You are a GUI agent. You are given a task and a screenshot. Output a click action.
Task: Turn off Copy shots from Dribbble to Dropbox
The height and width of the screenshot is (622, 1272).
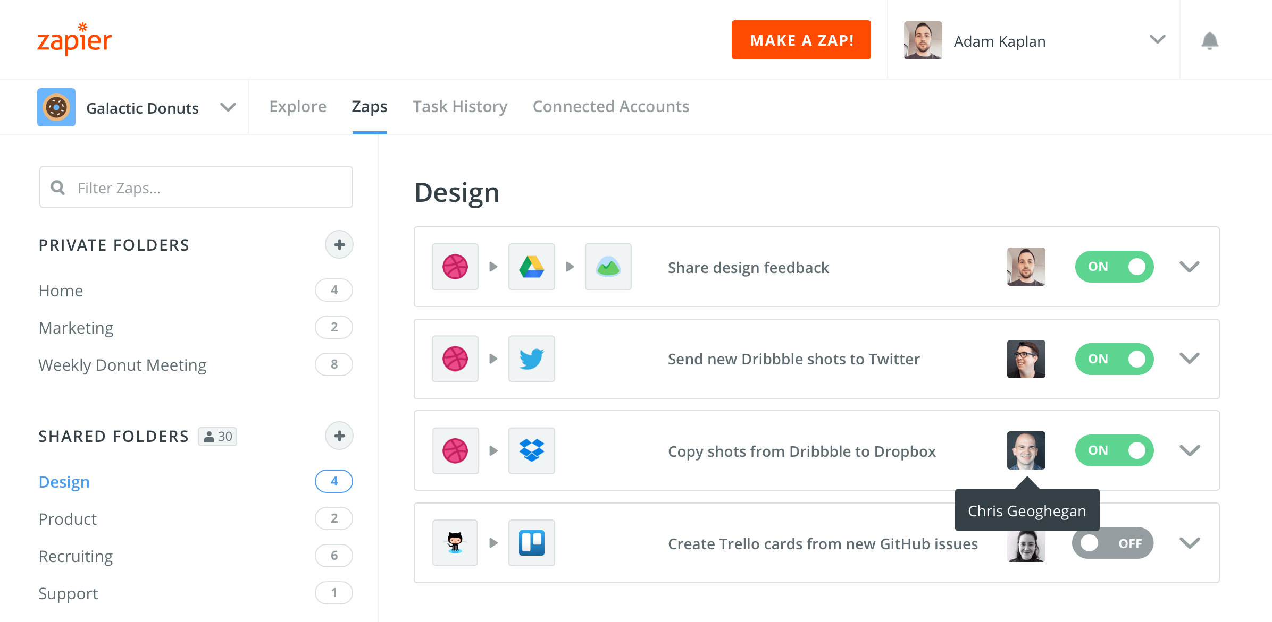click(1115, 450)
